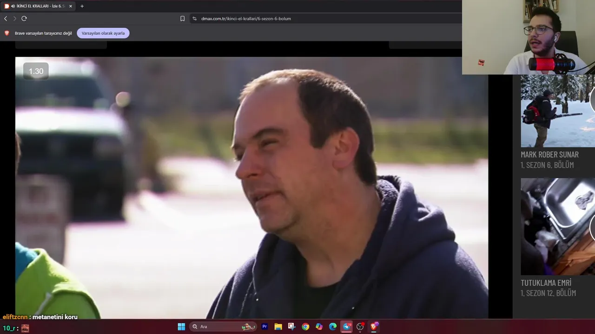
Task: Open File Explorer from the taskbar
Action: (x=278, y=327)
